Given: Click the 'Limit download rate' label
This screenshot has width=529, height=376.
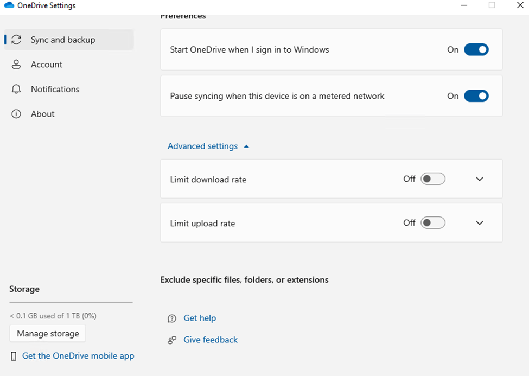Looking at the screenshot, I should 208,180.
